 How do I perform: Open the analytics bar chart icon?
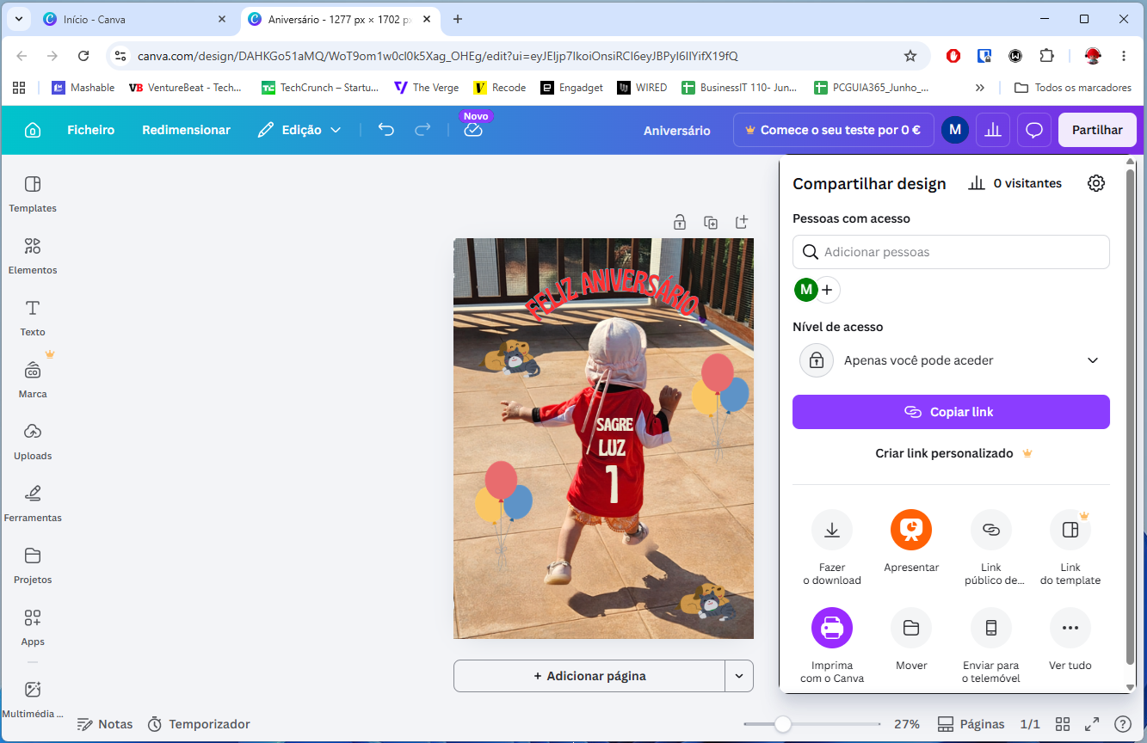click(993, 130)
